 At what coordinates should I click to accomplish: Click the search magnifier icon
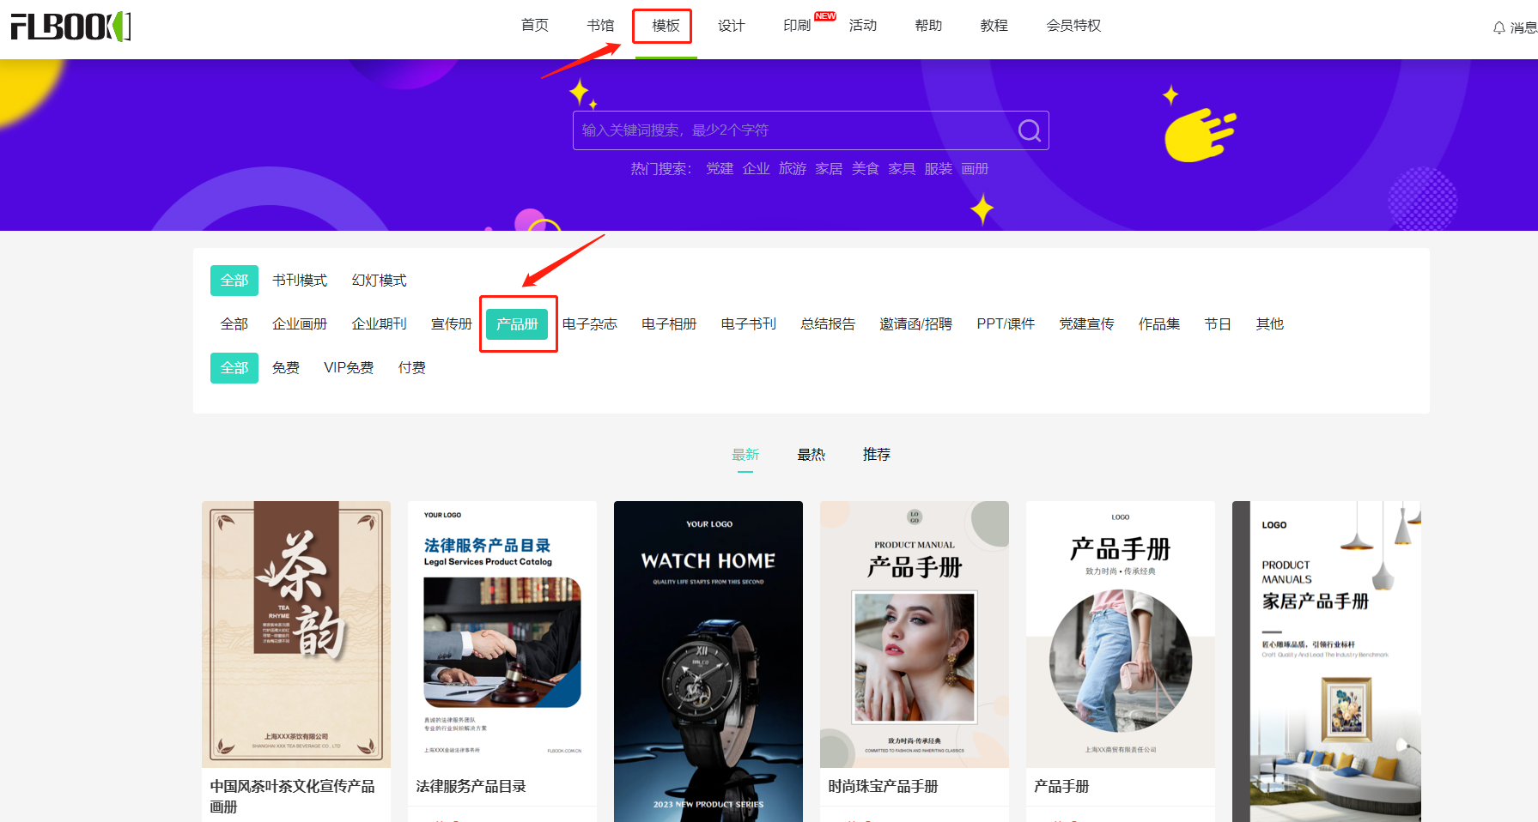pos(1029,130)
